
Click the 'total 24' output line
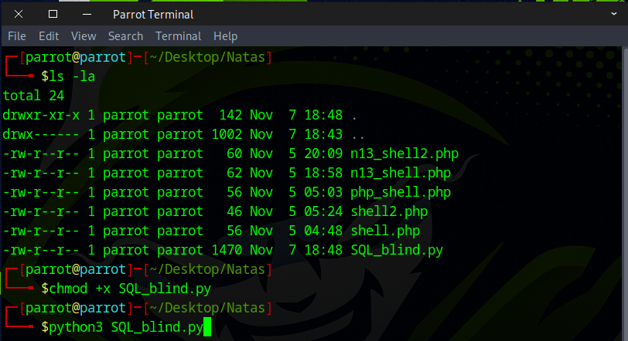33,96
